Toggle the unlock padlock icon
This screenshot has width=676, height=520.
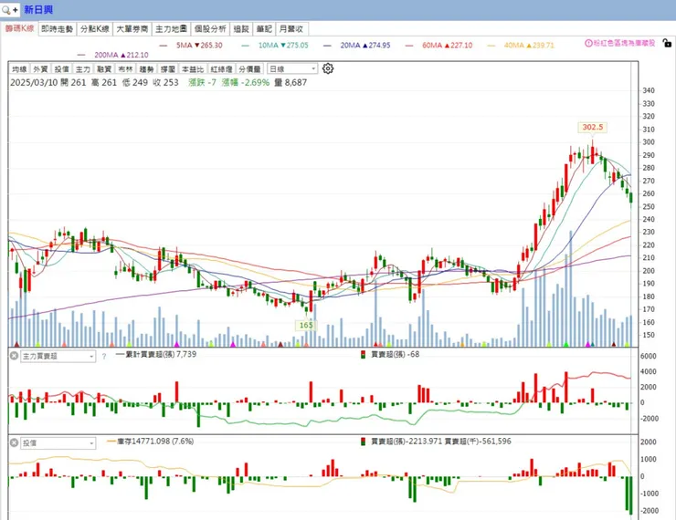[x=667, y=43]
